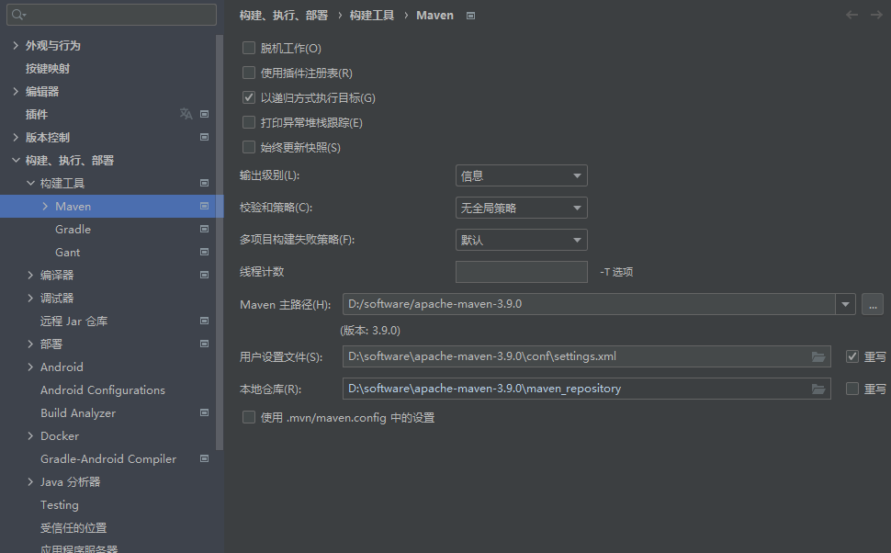Browse folder for 本地仓库 path
The height and width of the screenshot is (553, 891).
coord(818,389)
